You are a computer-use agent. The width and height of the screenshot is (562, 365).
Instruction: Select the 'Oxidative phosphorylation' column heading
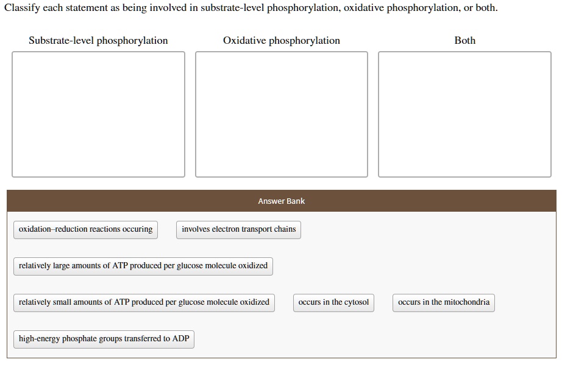pyautogui.click(x=281, y=41)
